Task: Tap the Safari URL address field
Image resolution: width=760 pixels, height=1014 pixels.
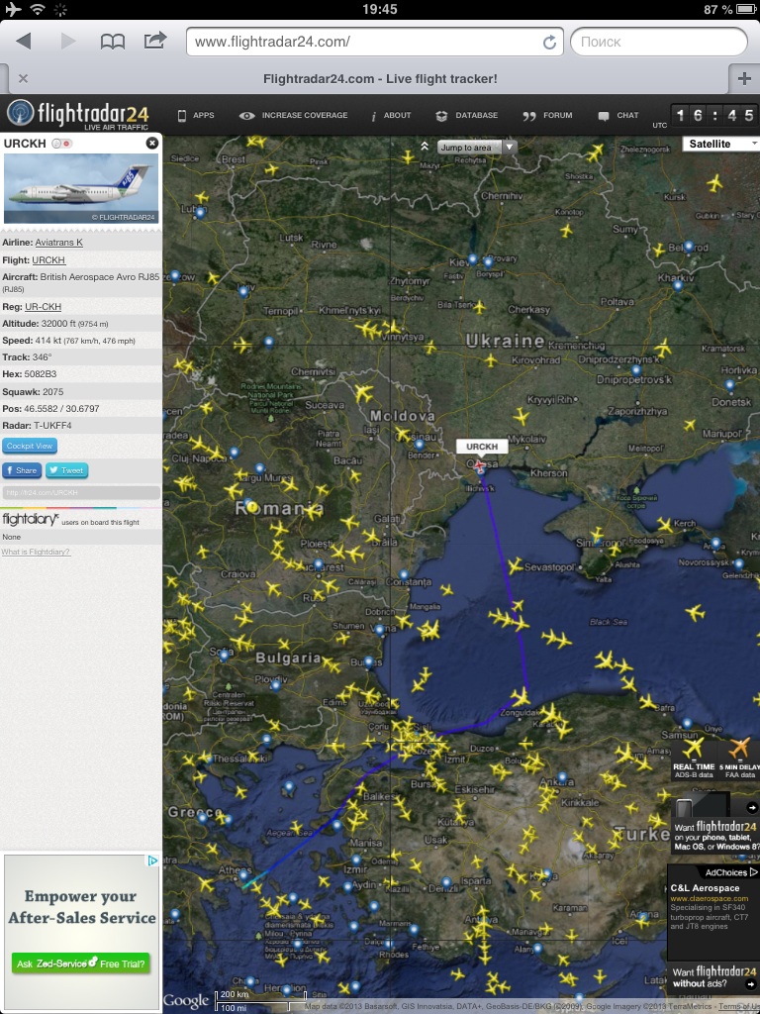Action: [x=366, y=42]
